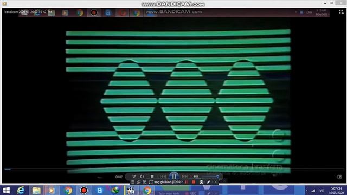Viewport: 347px width, 195px height.
Task: Open the network signal tray icon
Action: click(x=313, y=191)
